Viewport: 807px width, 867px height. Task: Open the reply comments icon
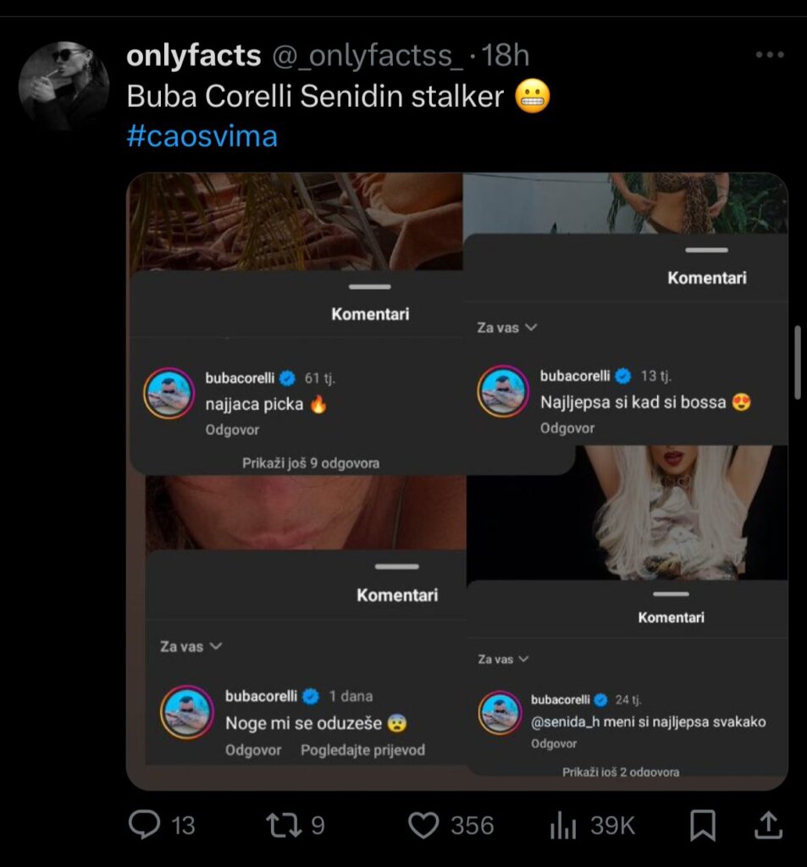tap(145, 825)
